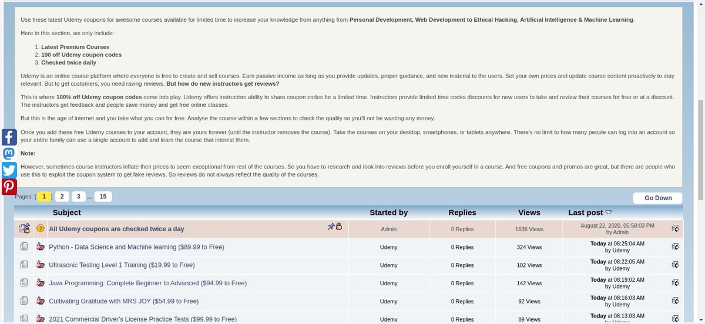This screenshot has width=705, height=324.
Task: Open Cultivating Gratitude with MRS JOY topic
Action: tap(123, 302)
